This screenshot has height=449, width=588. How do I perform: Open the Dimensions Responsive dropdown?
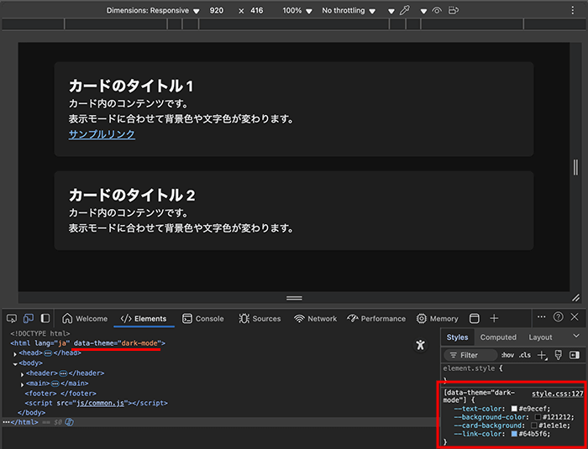click(153, 11)
